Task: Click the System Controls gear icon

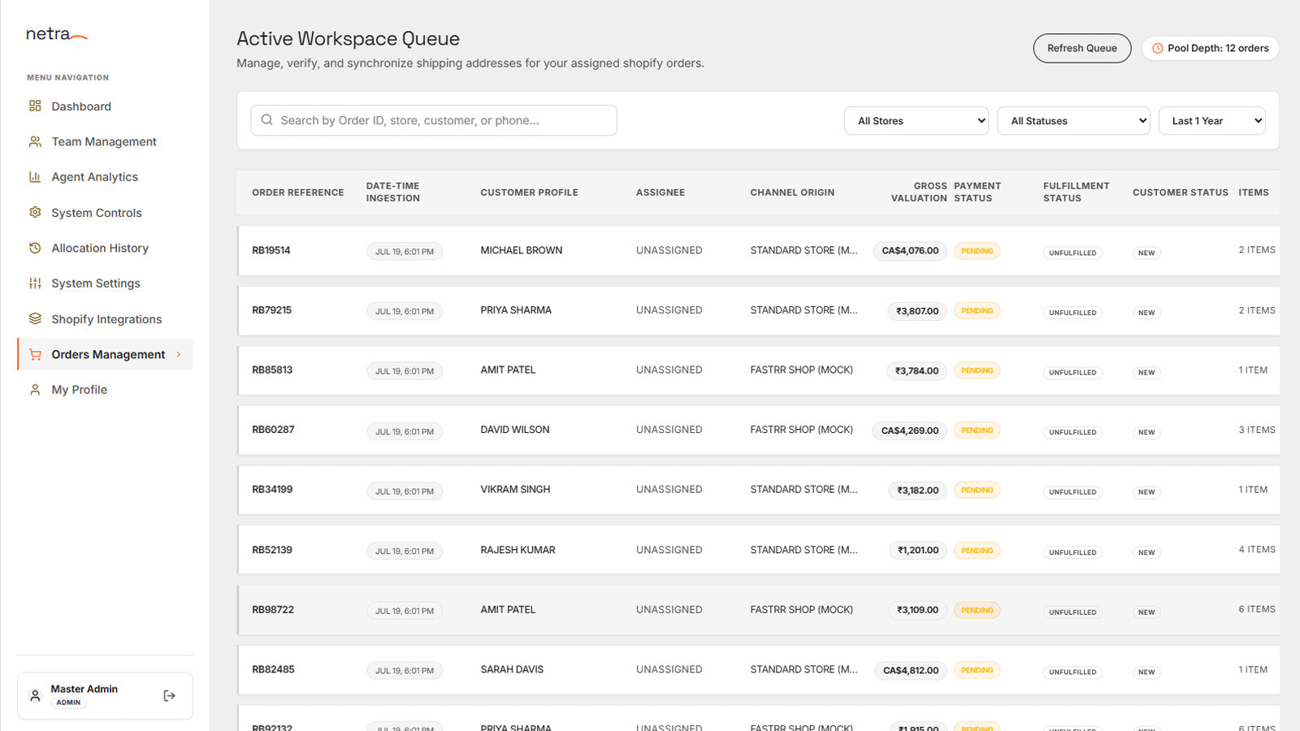Action: 35,212
